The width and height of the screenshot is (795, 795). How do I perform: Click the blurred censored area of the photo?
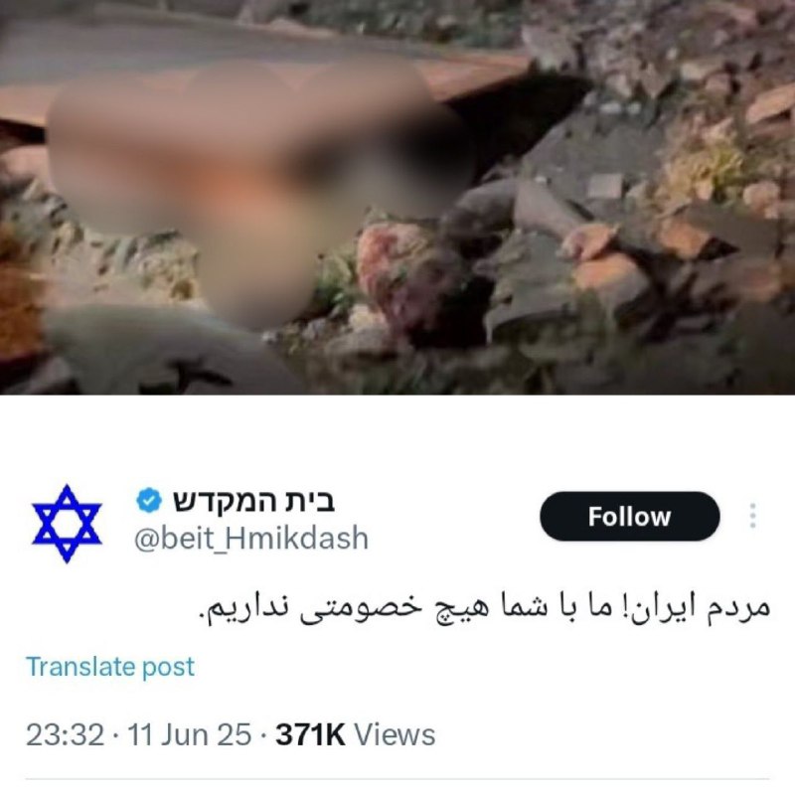tap(253, 188)
